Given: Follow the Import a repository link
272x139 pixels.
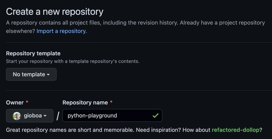Looking at the screenshot, I should [x=62, y=31].
